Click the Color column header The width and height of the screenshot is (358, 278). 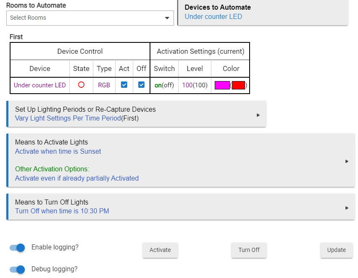(231, 68)
